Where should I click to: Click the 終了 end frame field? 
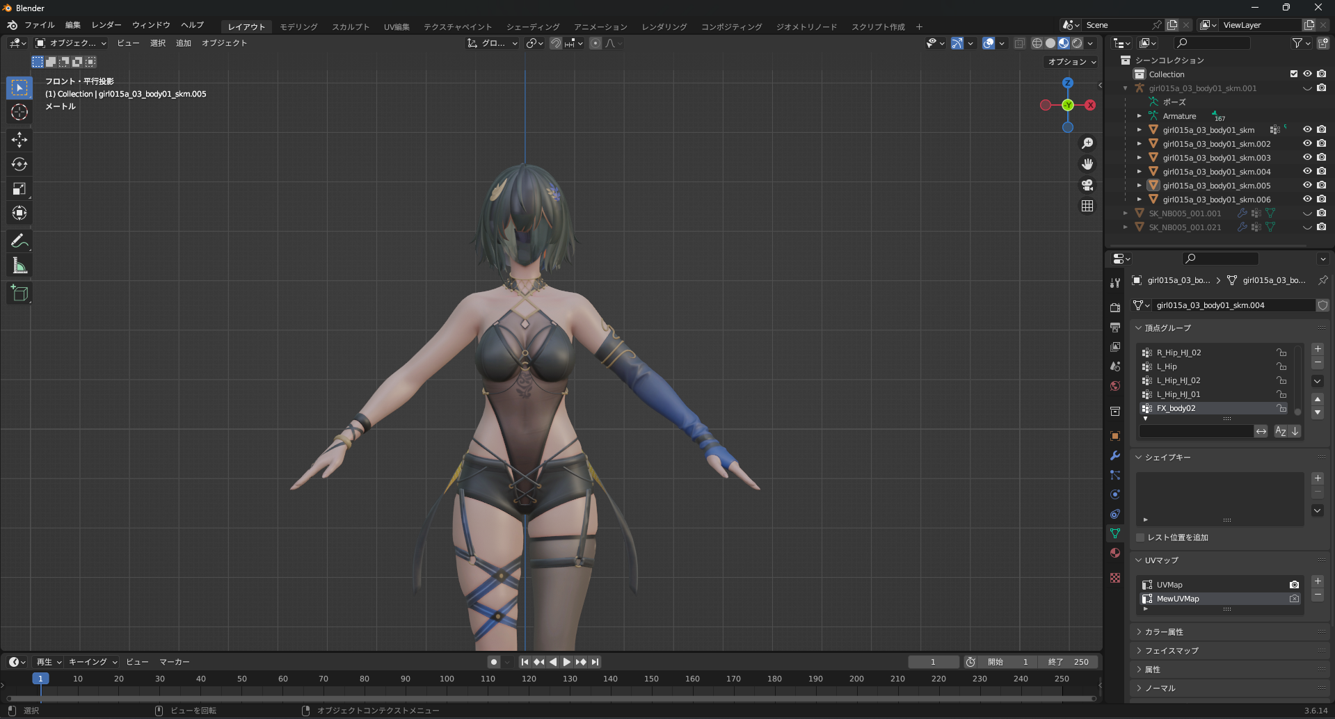[1068, 662]
